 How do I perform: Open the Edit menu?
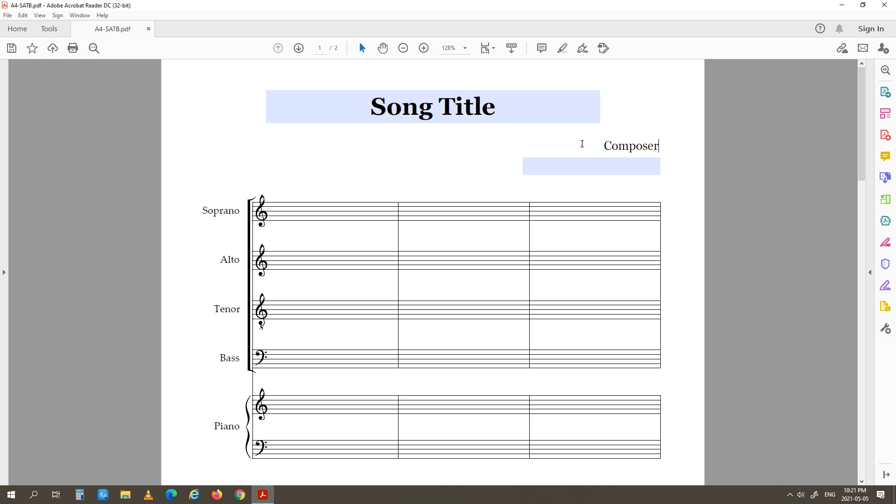click(22, 15)
